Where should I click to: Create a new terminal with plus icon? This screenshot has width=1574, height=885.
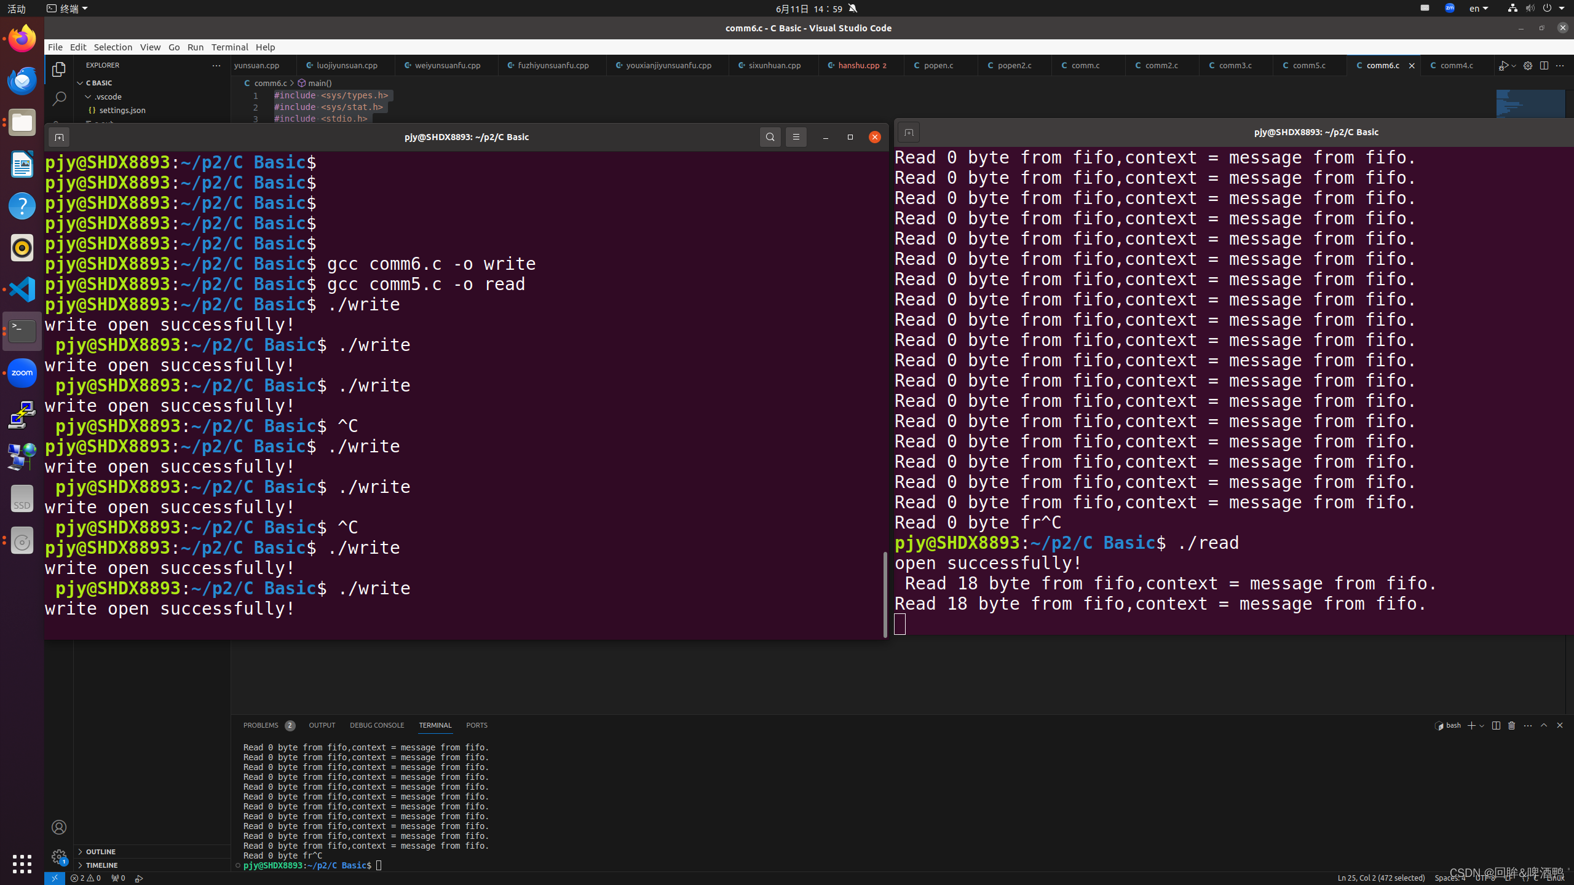pos(1471,726)
